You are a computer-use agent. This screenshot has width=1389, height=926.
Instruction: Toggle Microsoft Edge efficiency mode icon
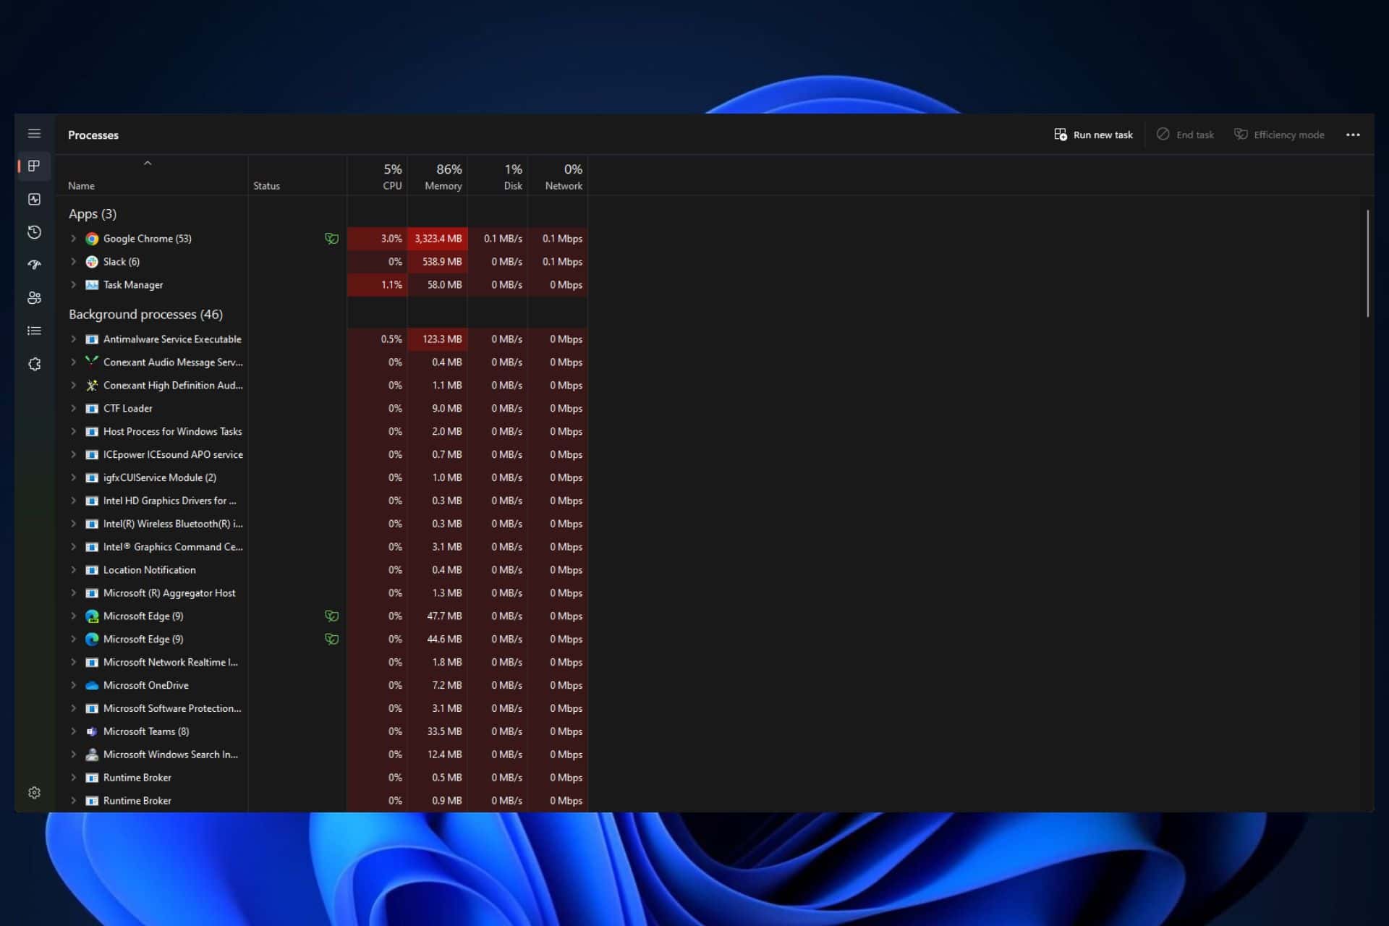(x=331, y=616)
